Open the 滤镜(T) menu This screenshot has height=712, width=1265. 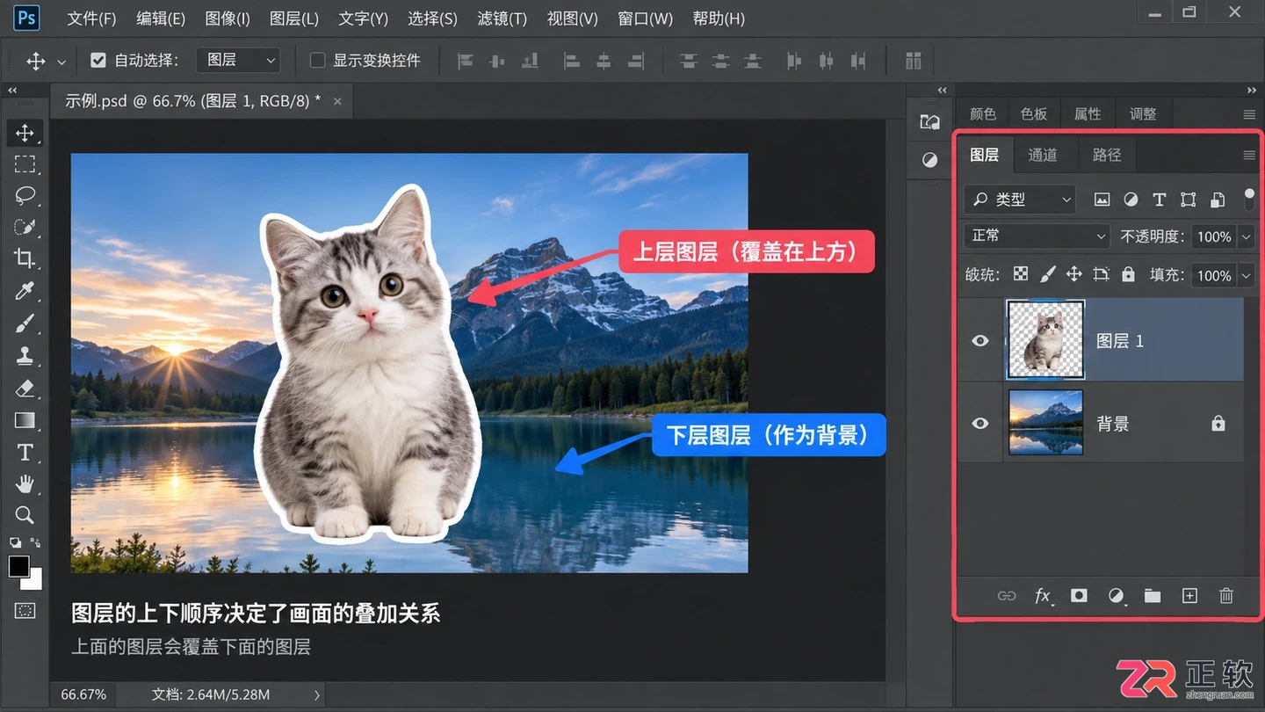pyautogui.click(x=502, y=18)
